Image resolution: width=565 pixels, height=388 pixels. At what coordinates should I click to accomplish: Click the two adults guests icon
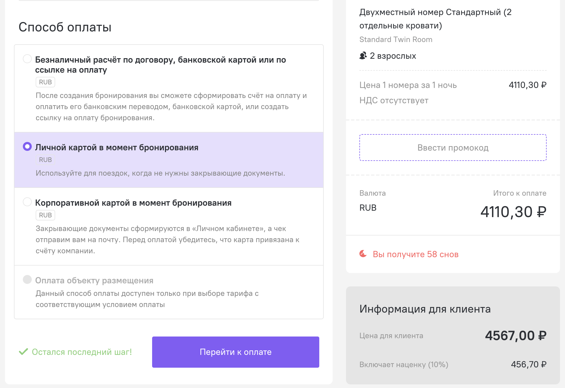coord(363,56)
